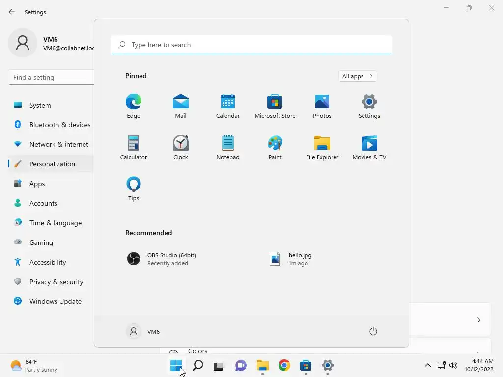503x377 pixels.
Task: Open Task View on the taskbar
Action: coord(219,365)
